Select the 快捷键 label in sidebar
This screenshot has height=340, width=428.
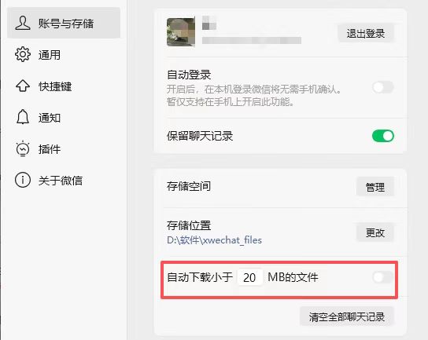click(x=55, y=86)
